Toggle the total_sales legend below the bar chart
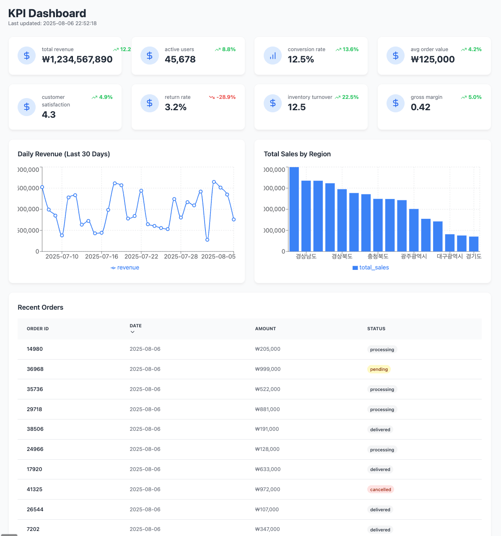The width and height of the screenshot is (501, 536). (x=370, y=267)
